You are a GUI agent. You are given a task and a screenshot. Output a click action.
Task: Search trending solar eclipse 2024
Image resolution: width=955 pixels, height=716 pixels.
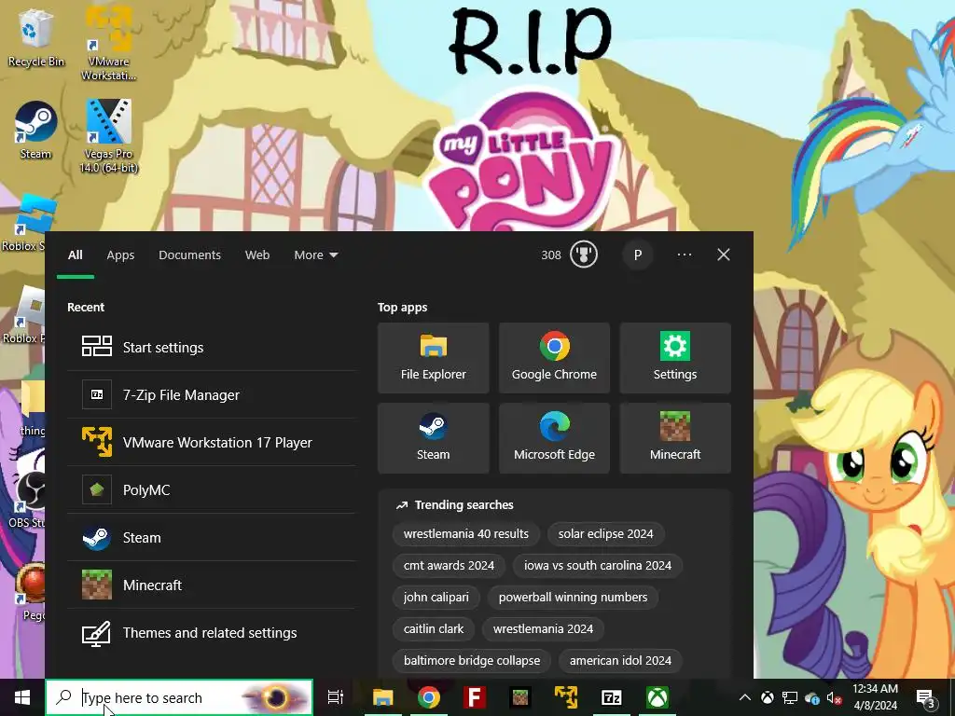(605, 533)
